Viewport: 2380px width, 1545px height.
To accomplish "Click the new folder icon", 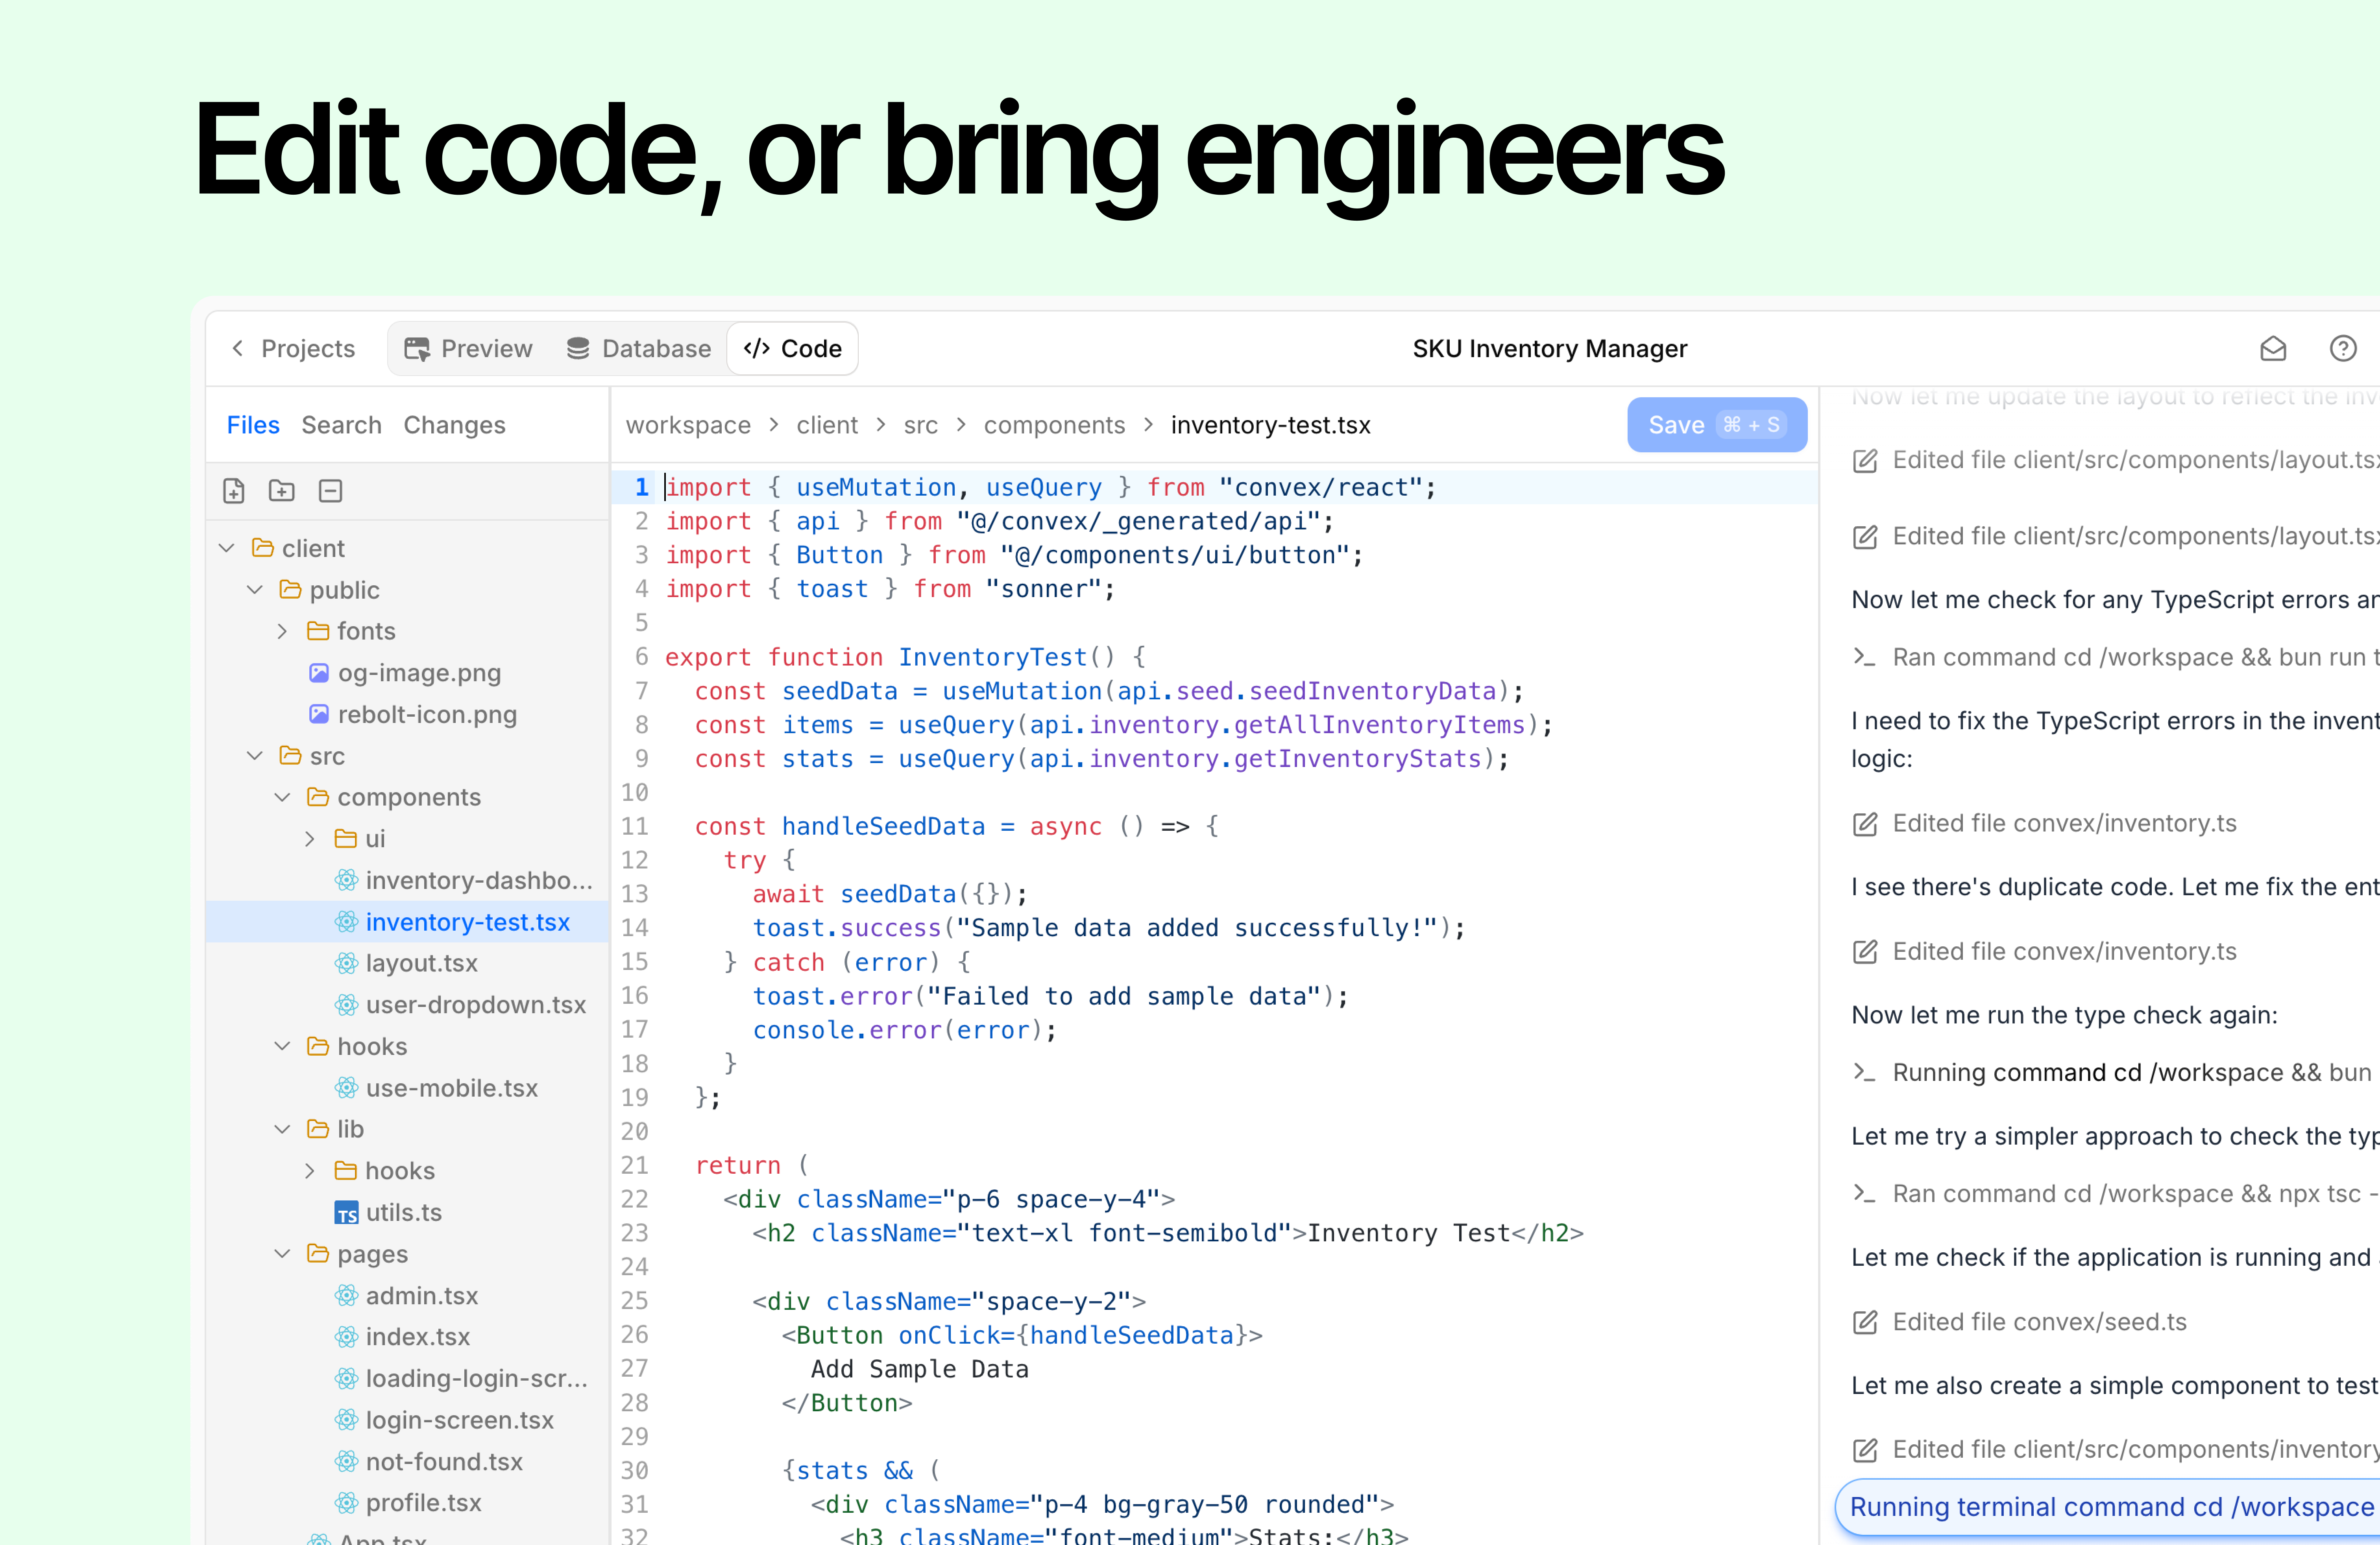I will (x=282, y=491).
